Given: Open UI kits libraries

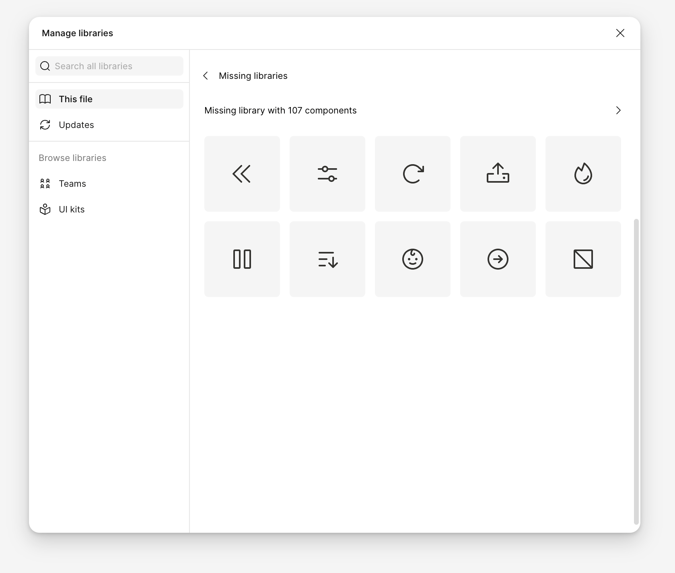Looking at the screenshot, I should [72, 209].
